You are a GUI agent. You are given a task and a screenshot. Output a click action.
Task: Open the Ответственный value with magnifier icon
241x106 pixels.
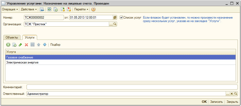pyautogui.click(x=236, y=94)
